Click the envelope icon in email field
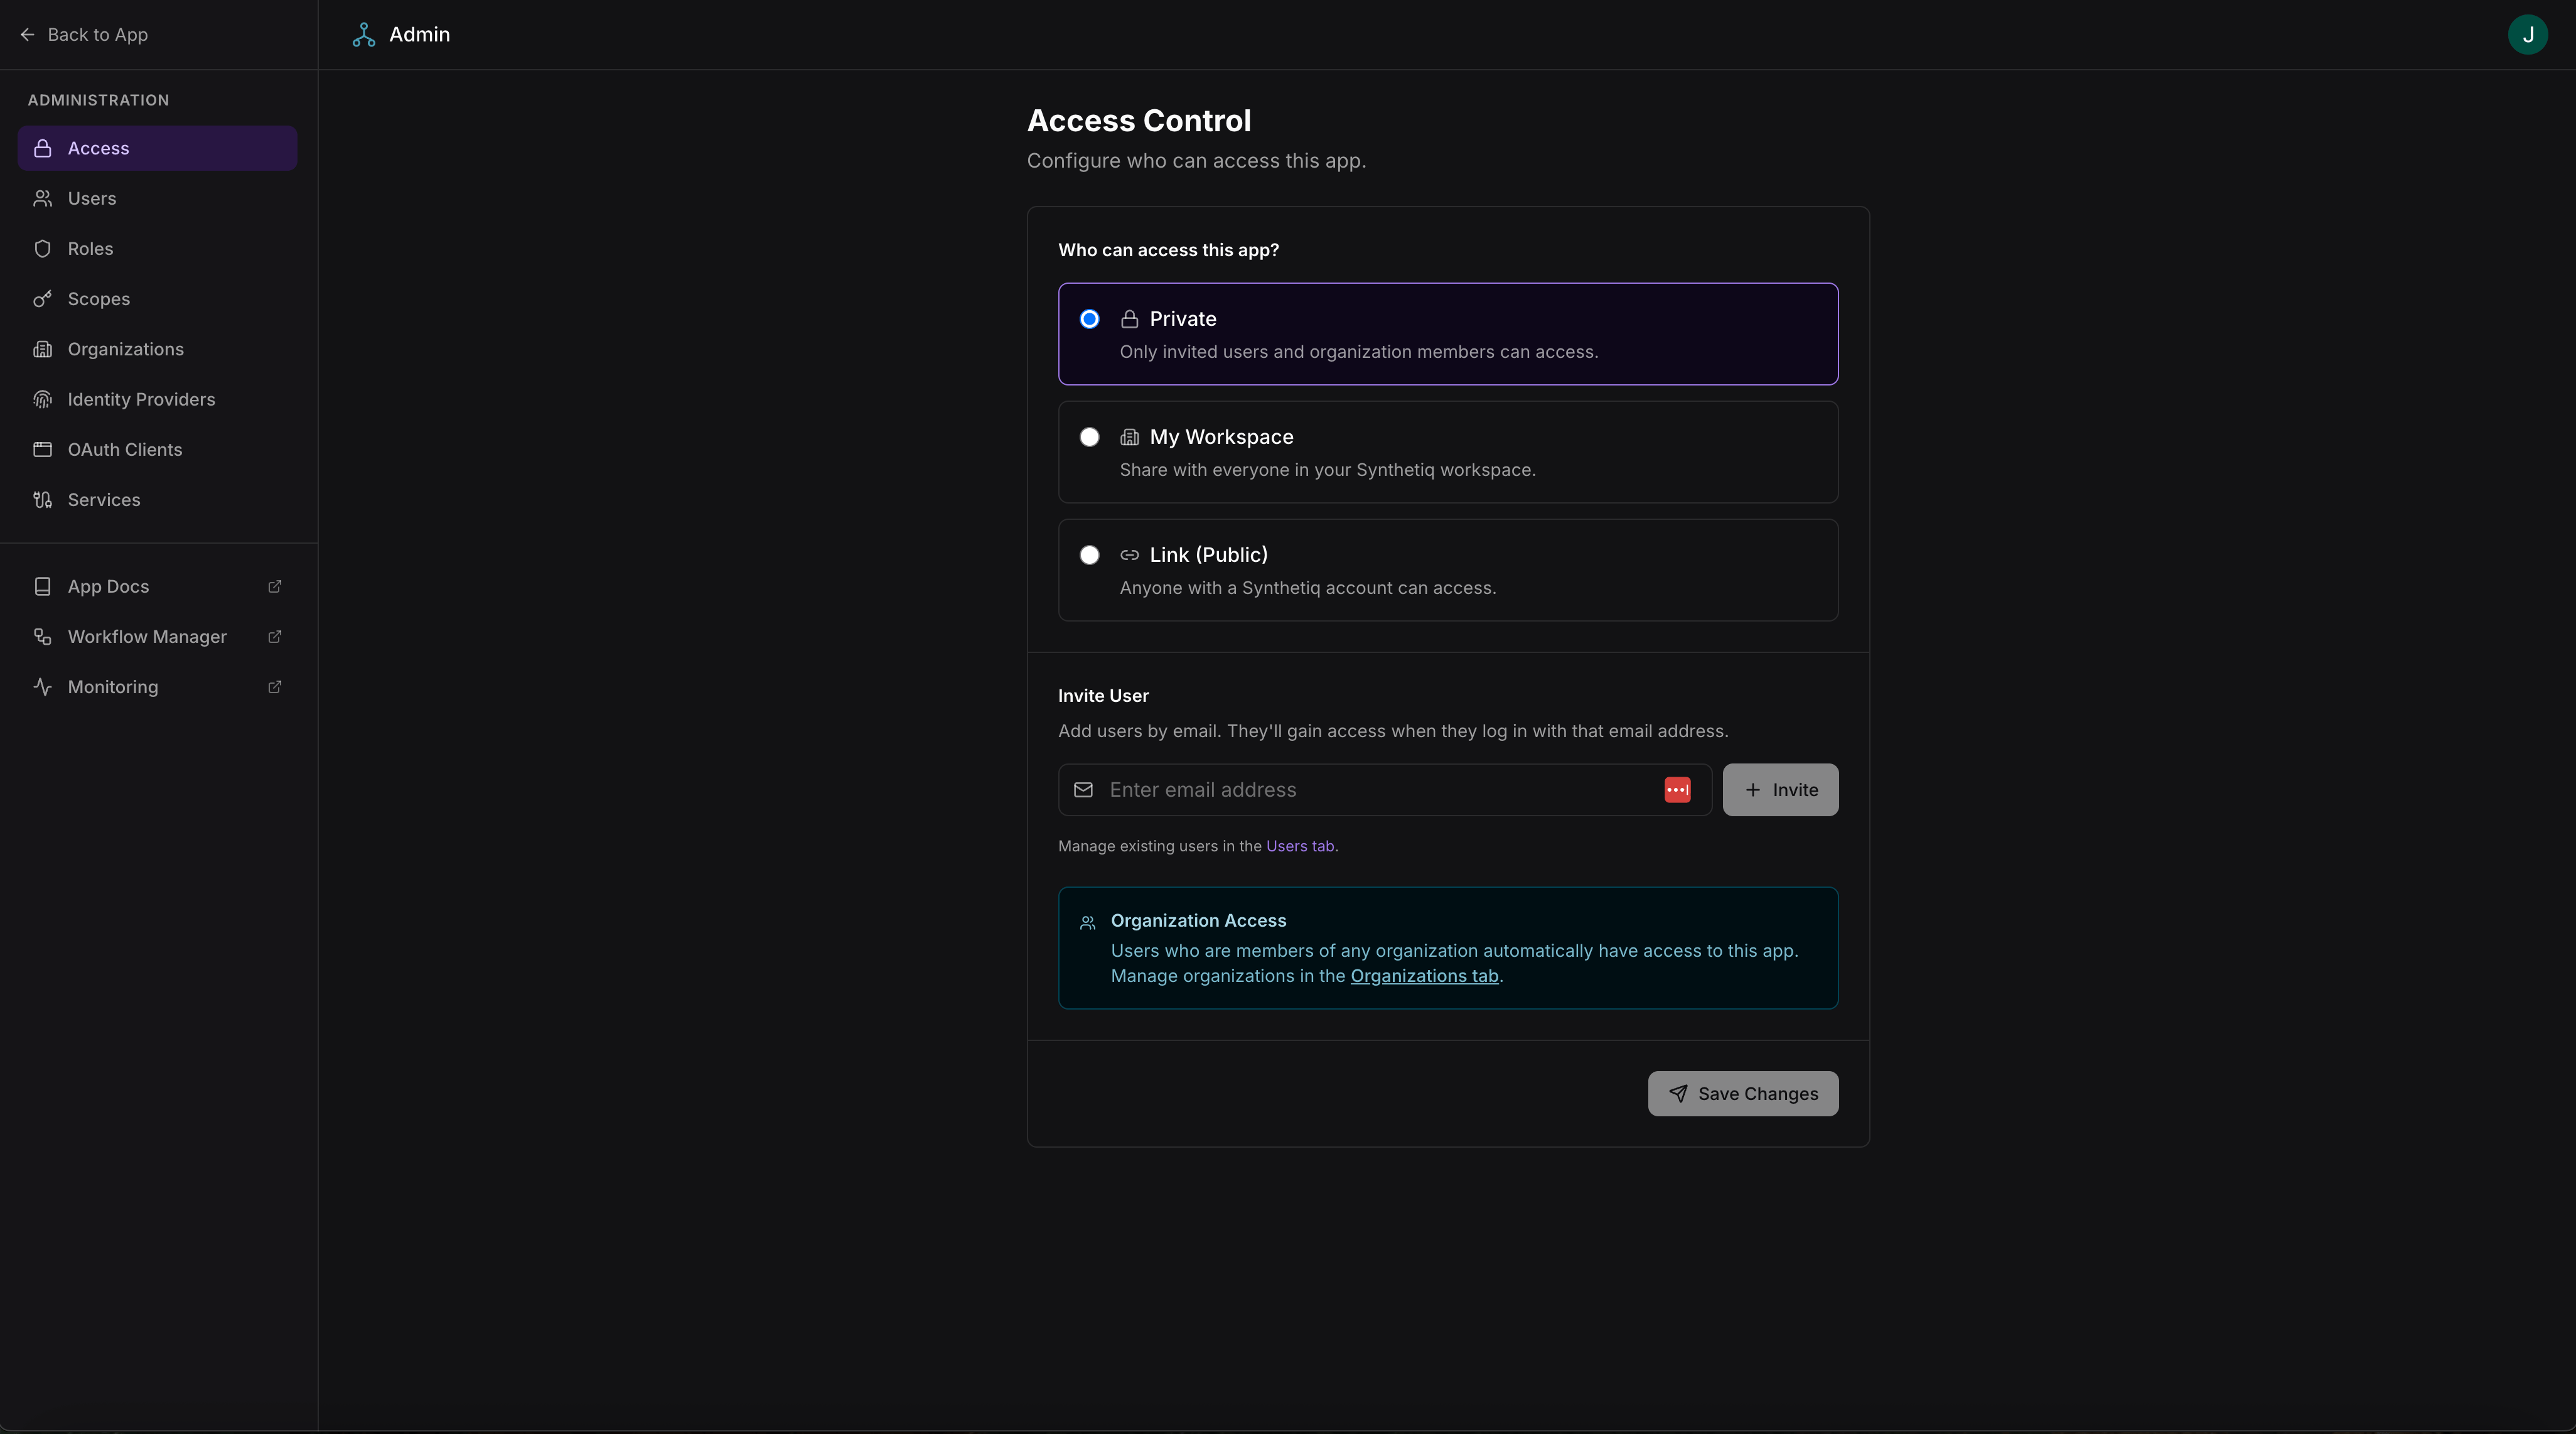The height and width of the screenshot is (1434, 2576). (1083, 790)
